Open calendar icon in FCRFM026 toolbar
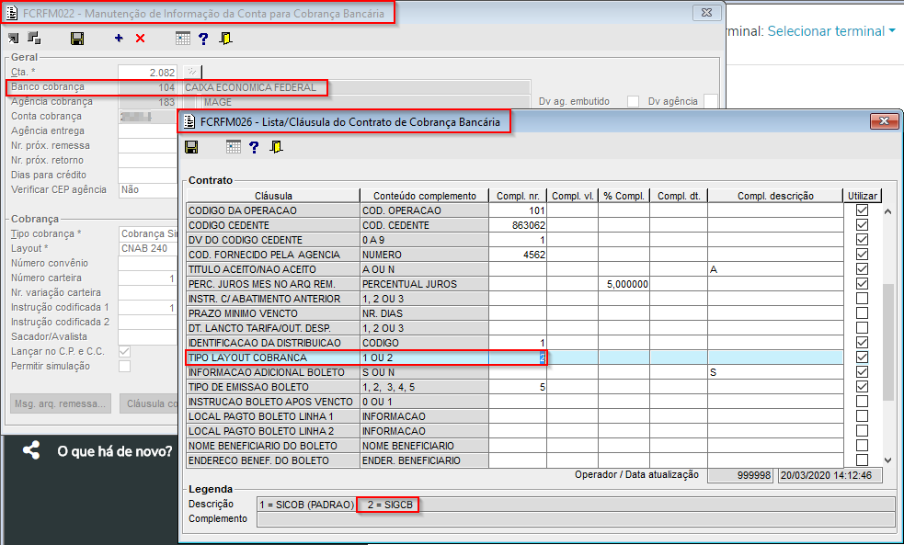Image resolution: width=904 pixels, height=545 pixels. pos(233,147)
